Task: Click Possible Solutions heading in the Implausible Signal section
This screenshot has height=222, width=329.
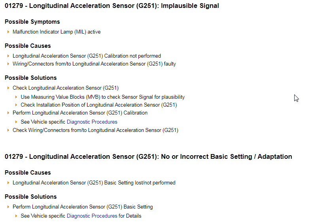Action: [x=31, y=78]
